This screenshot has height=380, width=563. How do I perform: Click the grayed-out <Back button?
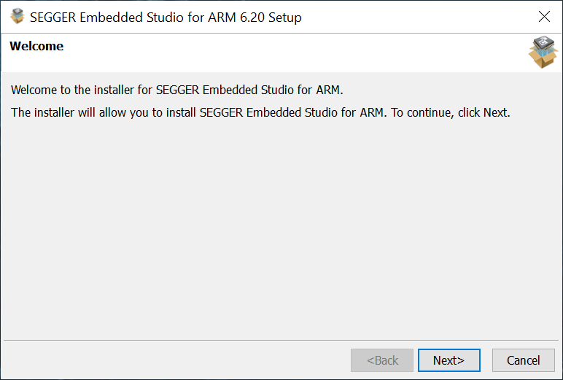pos(382,360)
